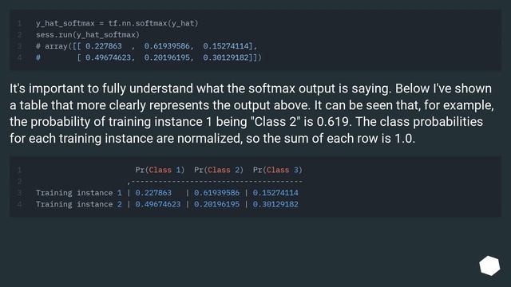The height and width of the screenshot is (287, 511).
Task: Click value 0.49674623 in the array comment
Action: click(108, 57)
